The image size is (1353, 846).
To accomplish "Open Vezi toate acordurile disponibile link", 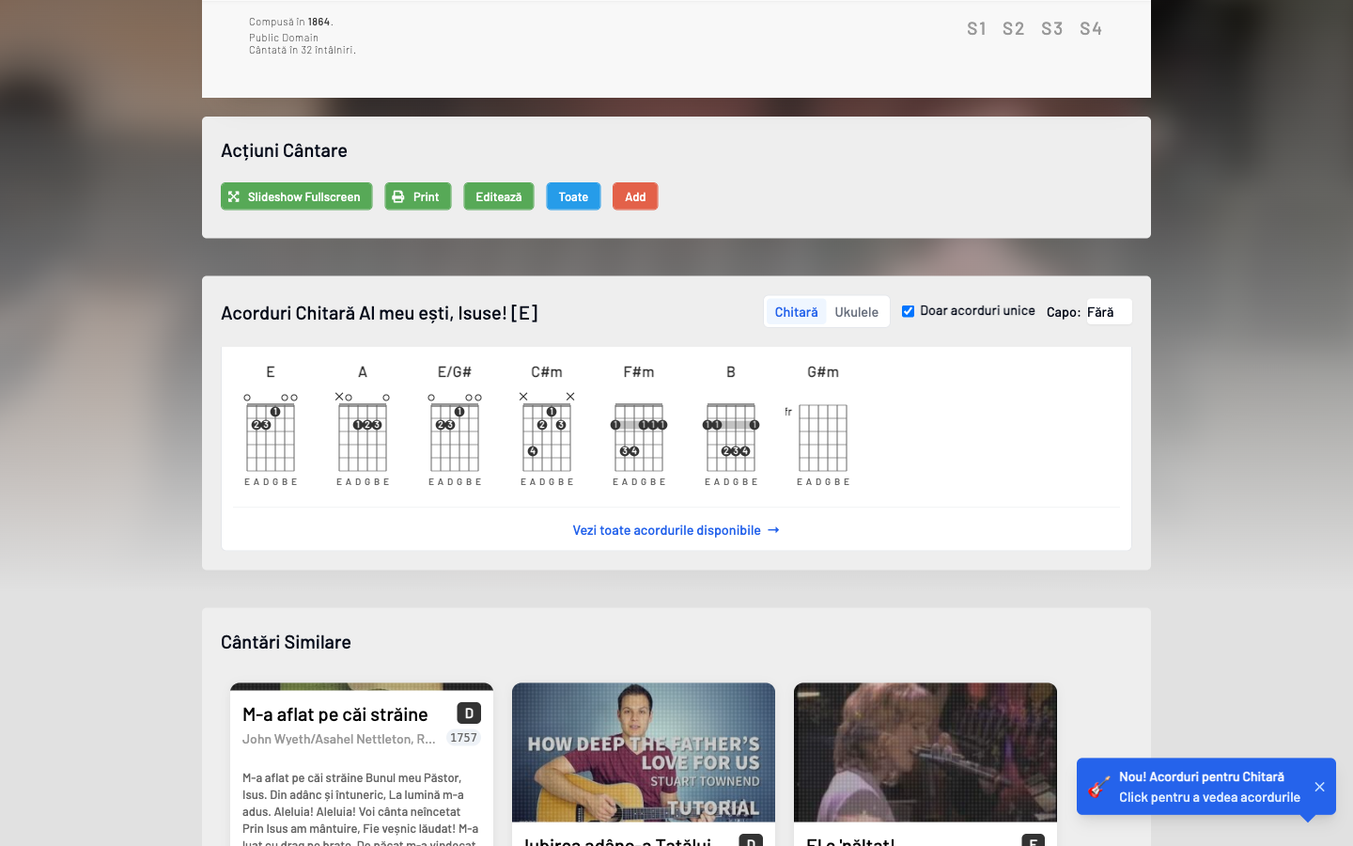I will click(x=676, y=530).
